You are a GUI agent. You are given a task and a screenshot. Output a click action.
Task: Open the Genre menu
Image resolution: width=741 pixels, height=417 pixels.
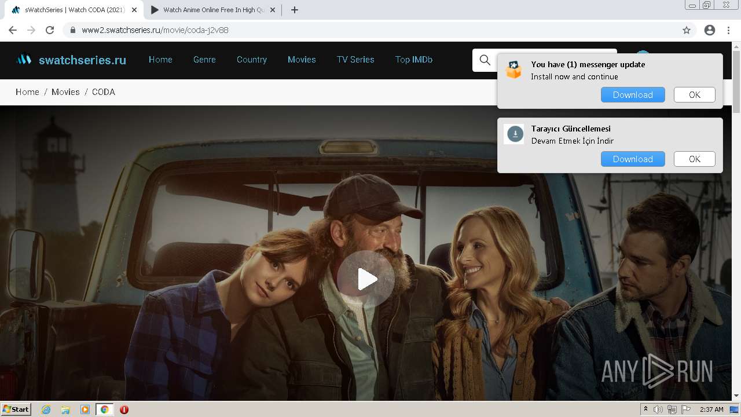pos(204,60)
